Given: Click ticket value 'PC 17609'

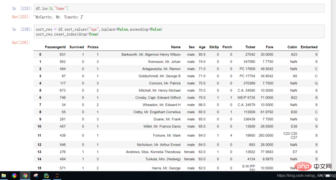Looking at the screenshot, I should tap(247, 69).
